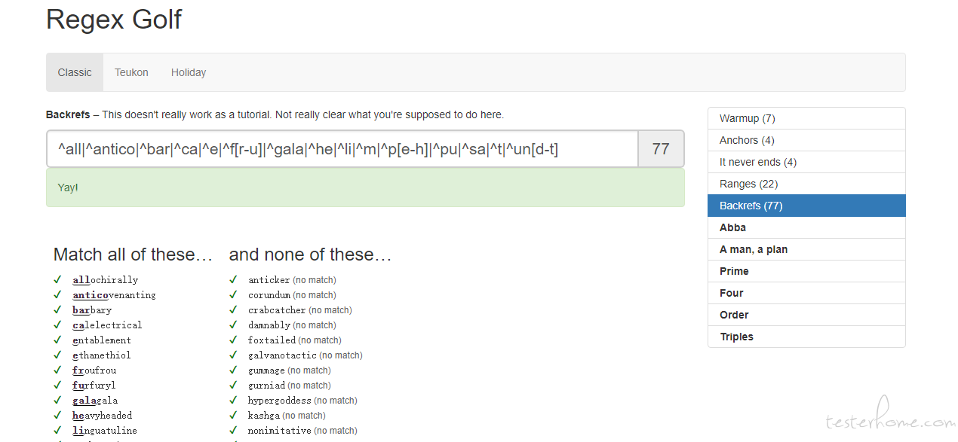Select the Backrefs (77) level
Viewport: 958px width, 442px height.
point(806,206)
